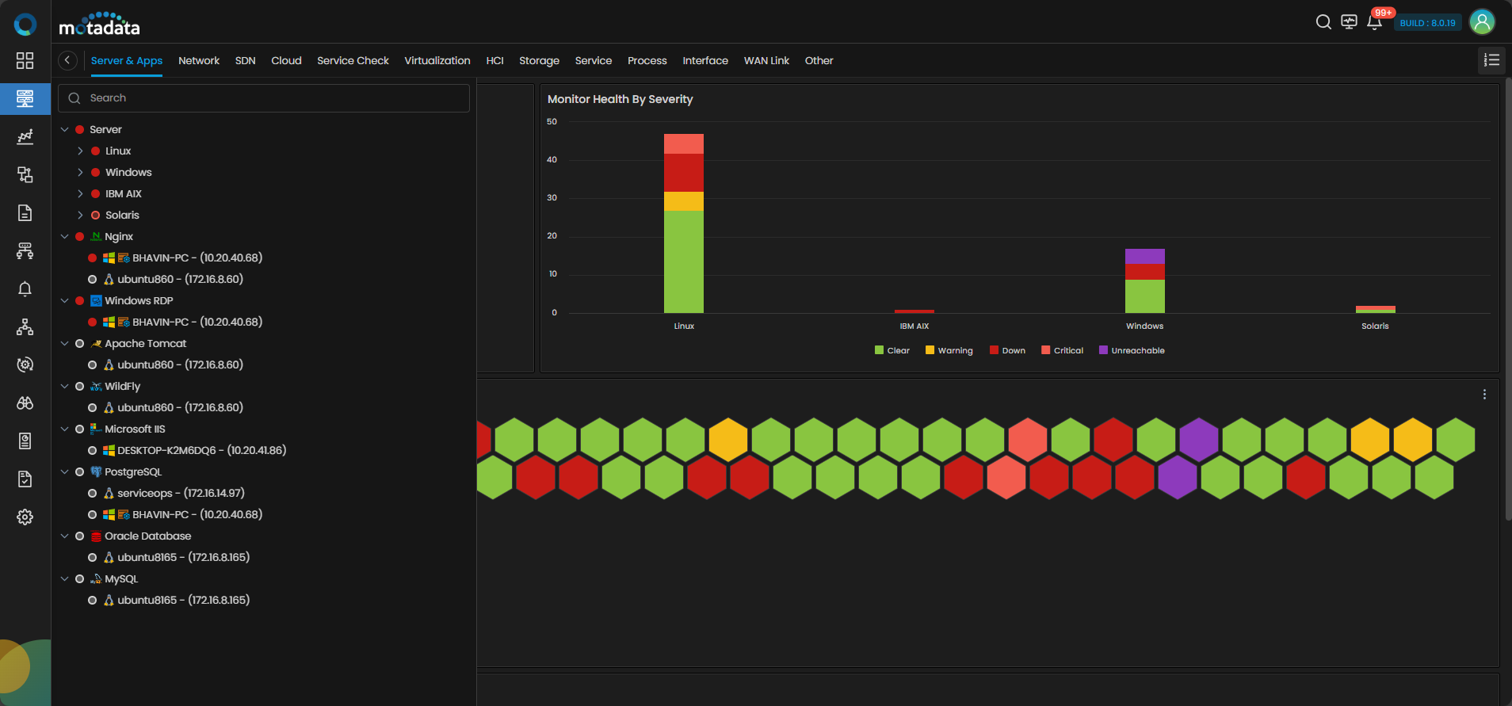The height and width of the screenshot is (706, 1512).
Task: Click the MySQL dolphin icon in tree
Action: point(96,578)
